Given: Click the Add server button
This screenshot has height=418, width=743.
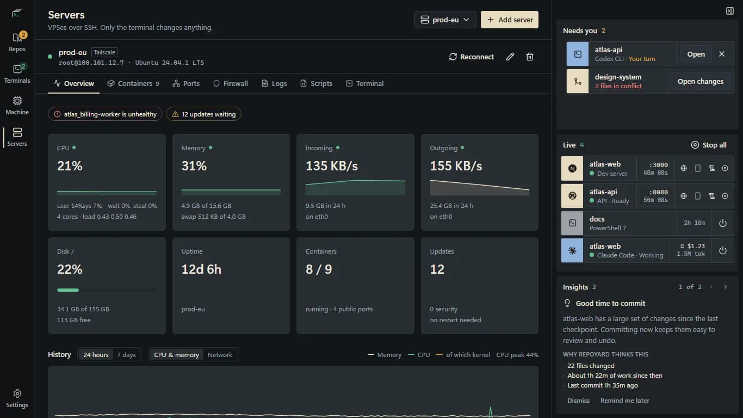Looking at the screenshot, I should tap(510, 20).
